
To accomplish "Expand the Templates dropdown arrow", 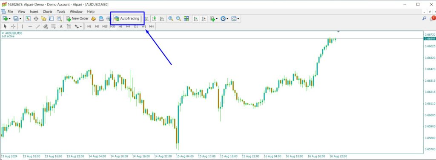I will point(238,19).
